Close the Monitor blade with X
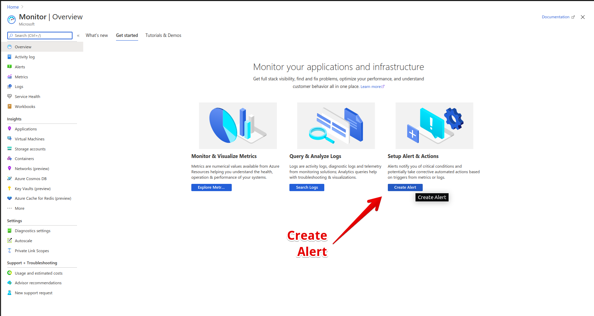The height and width of the screenshot is (316, 594). click(583, 17)
